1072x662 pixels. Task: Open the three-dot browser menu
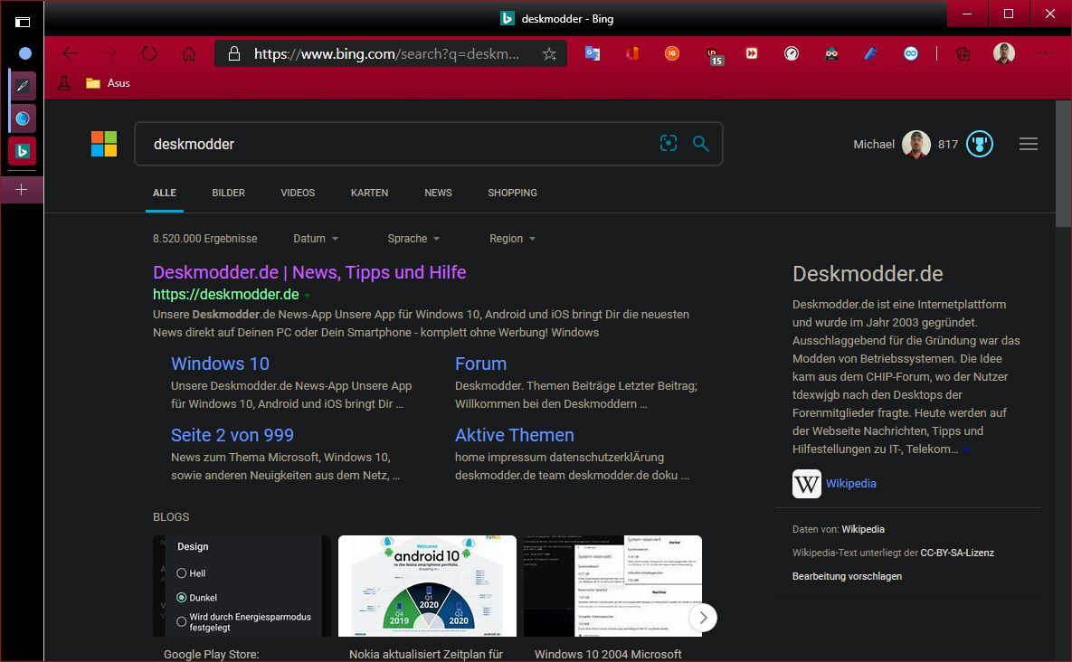tap(1045, 53)
